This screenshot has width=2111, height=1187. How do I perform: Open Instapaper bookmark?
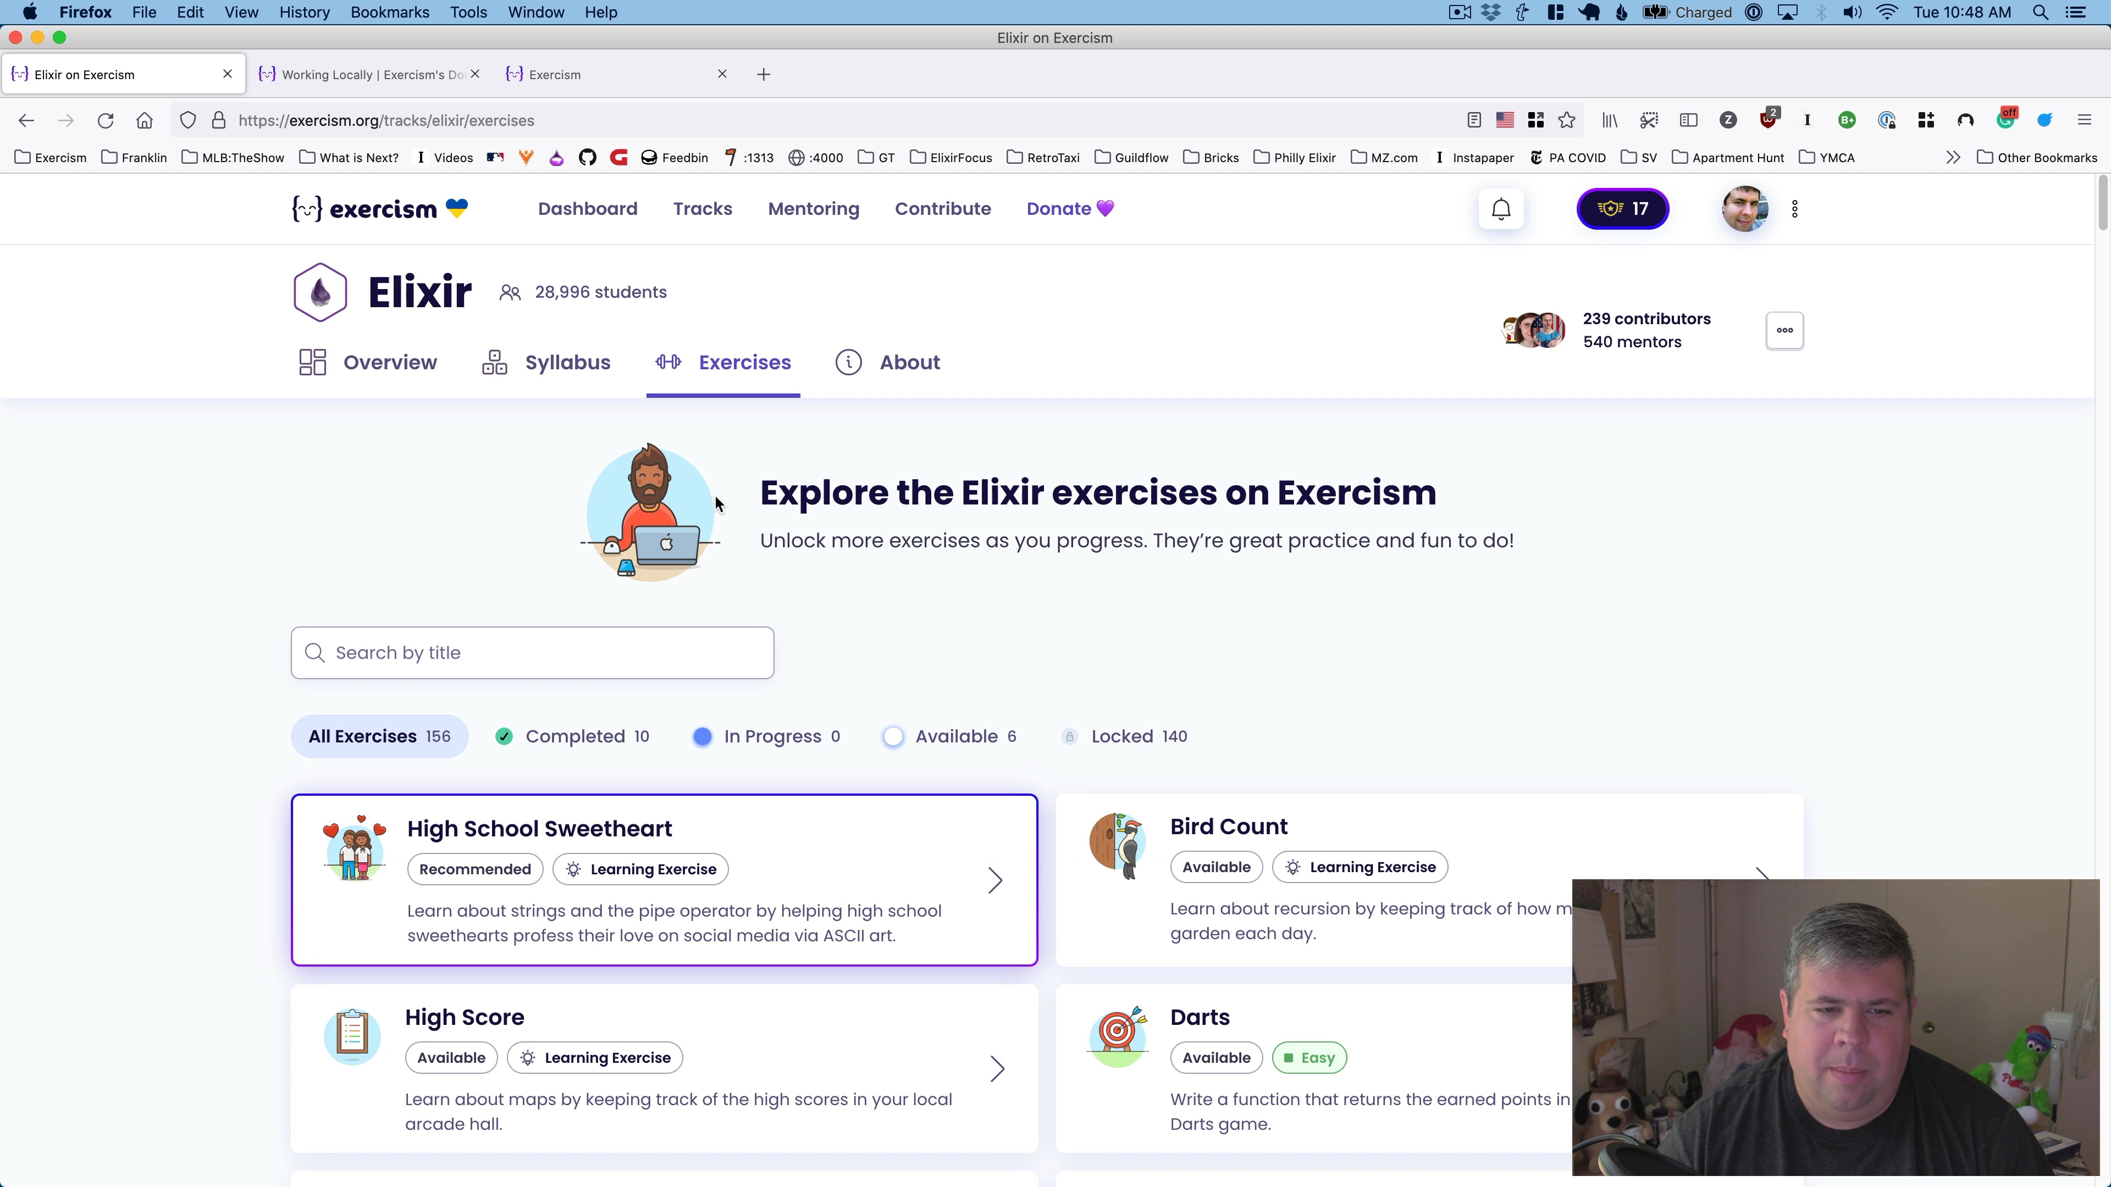coord(1473,157)
